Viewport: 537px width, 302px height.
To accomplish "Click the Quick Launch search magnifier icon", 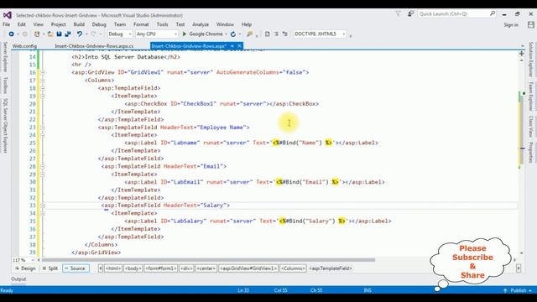I will [493, 13].
